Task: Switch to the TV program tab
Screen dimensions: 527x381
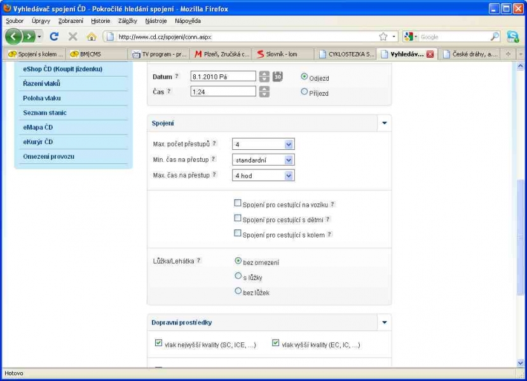Action: (x=160, y=54)
